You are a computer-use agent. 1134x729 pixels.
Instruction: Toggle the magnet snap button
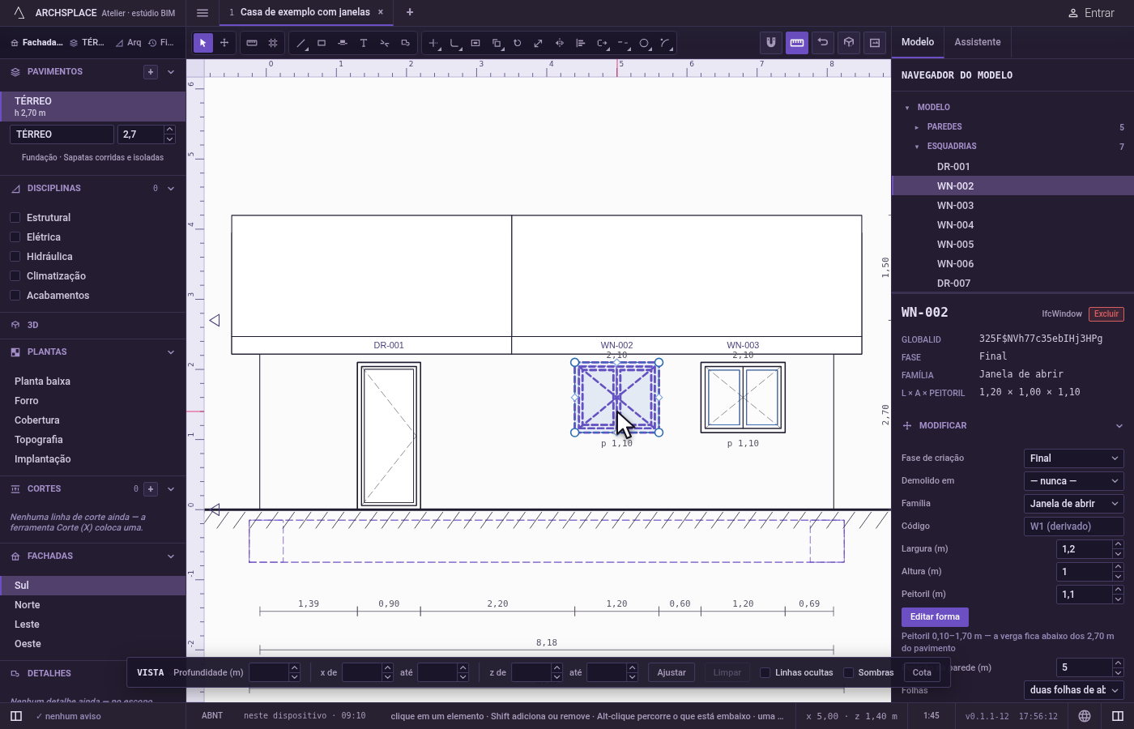click(x=771, y=43)
